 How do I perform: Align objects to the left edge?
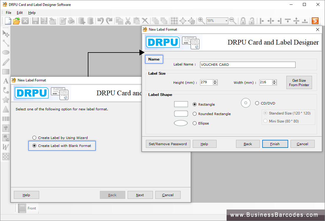point(262,21)
